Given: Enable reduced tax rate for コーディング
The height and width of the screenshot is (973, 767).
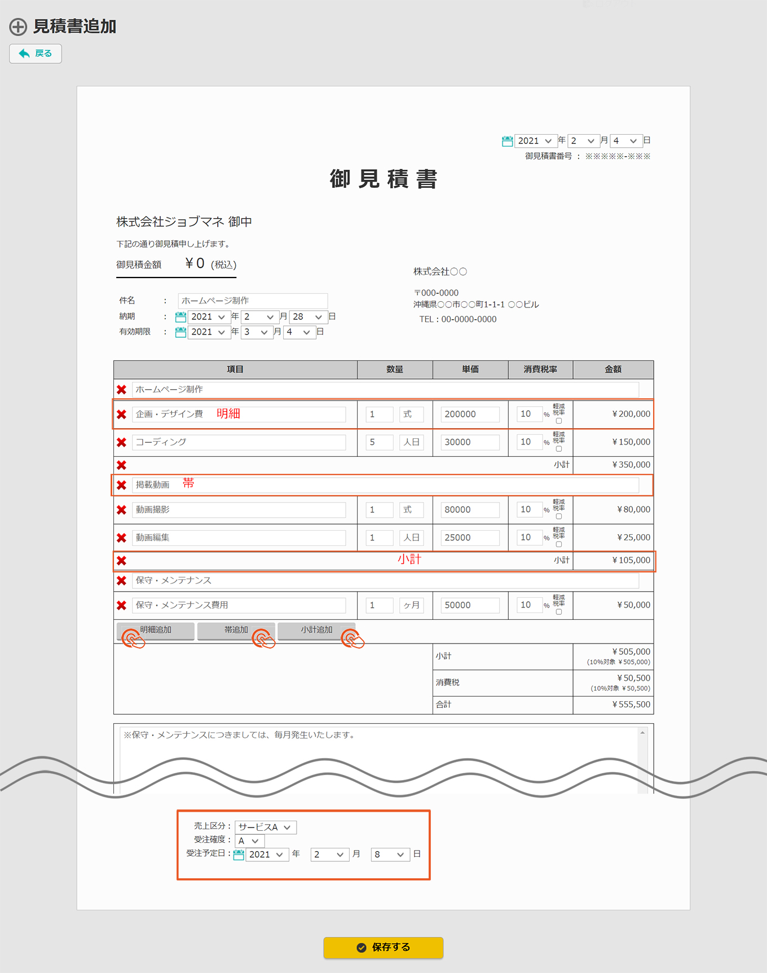Looking at the screenshot, I should click(559, 449).
